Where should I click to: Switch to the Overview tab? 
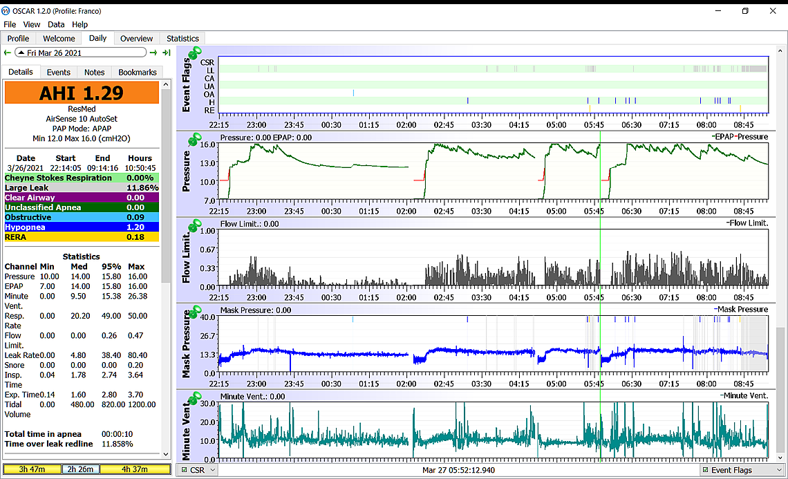[x=136, y=39]
